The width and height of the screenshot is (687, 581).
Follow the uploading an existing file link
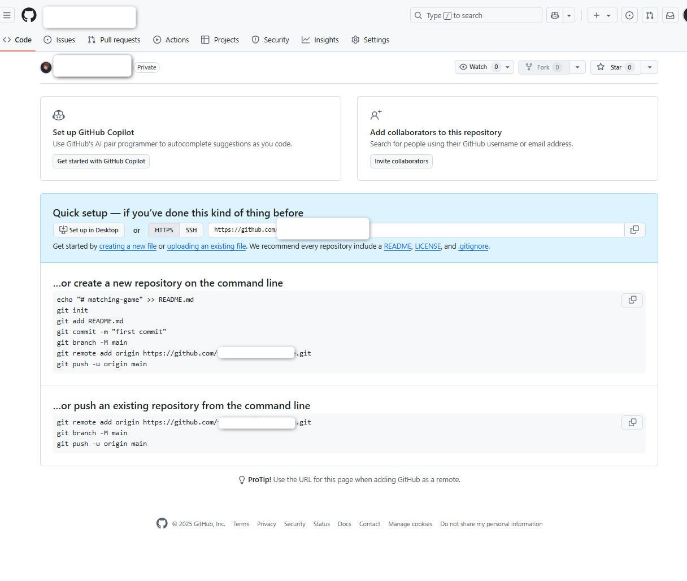click(x=206, y=246)
